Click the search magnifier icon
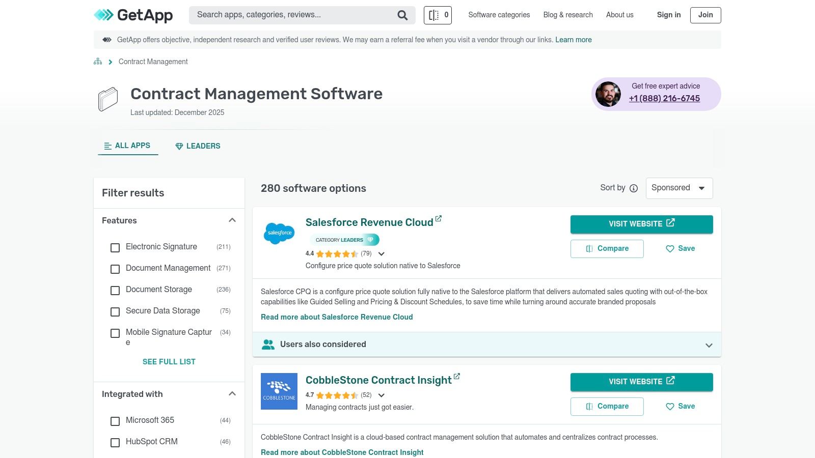The image size is (815, 458). (x=402, y=15)
